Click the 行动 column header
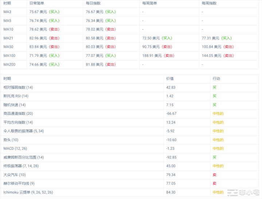 pos(216,79)
